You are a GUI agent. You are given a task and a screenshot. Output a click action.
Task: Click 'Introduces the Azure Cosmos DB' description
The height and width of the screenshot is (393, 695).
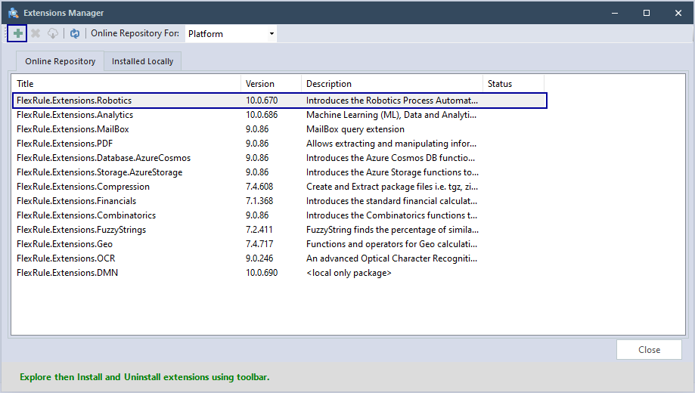pos(390,158)
